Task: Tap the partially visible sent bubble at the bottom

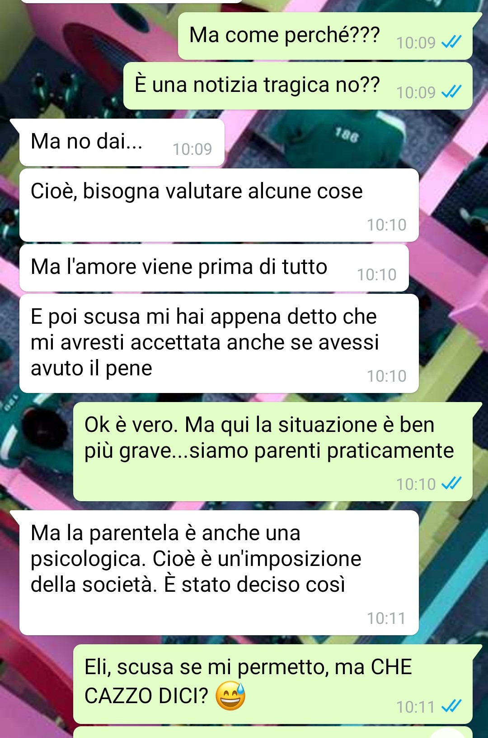Action: pyautogui.click(x=273, y=733)
